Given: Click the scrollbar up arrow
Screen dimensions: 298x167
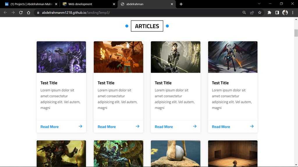Looking at the screenshot, I should click(x=296, y=19).
